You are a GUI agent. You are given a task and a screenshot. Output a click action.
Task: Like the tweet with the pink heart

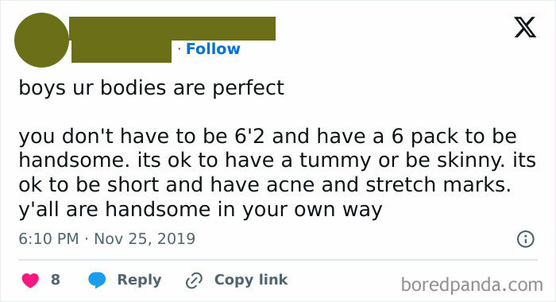30,280
